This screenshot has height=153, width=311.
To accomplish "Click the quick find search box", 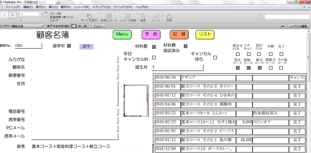I will (287, 17).
